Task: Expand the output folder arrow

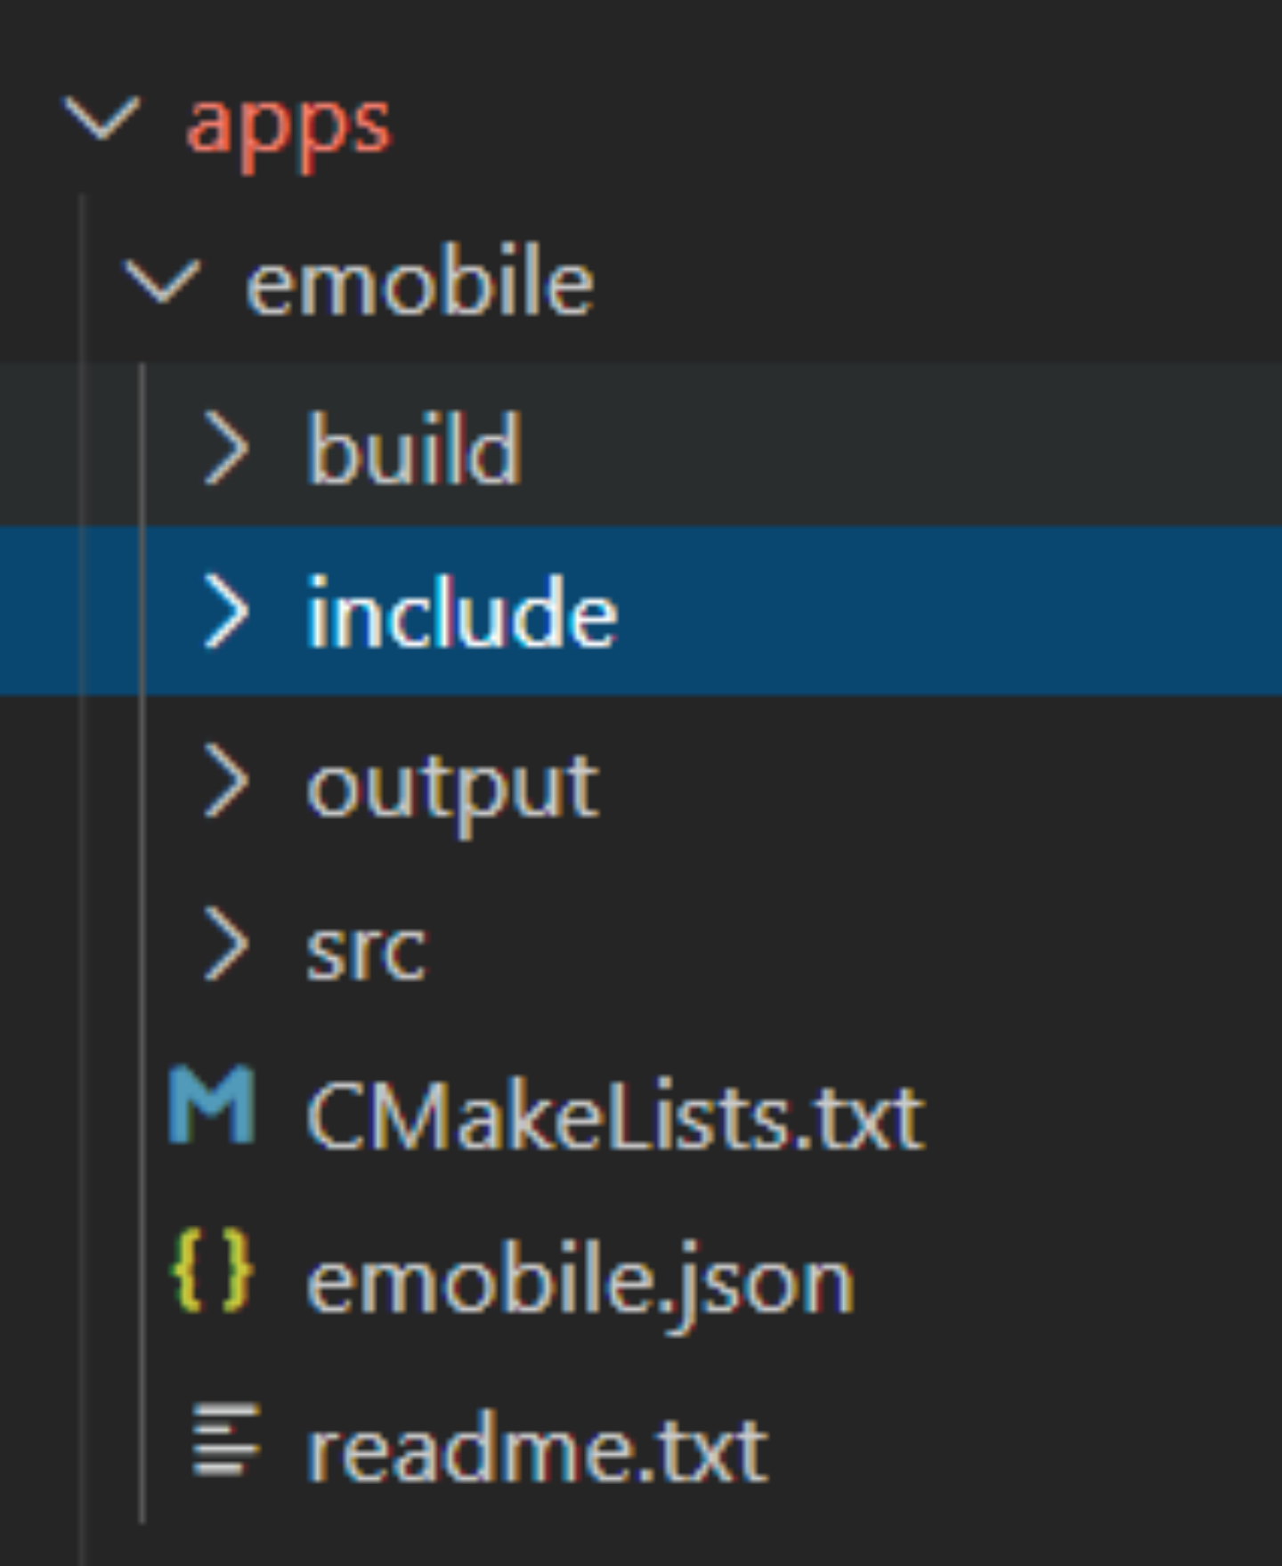Action: (226, 781)
